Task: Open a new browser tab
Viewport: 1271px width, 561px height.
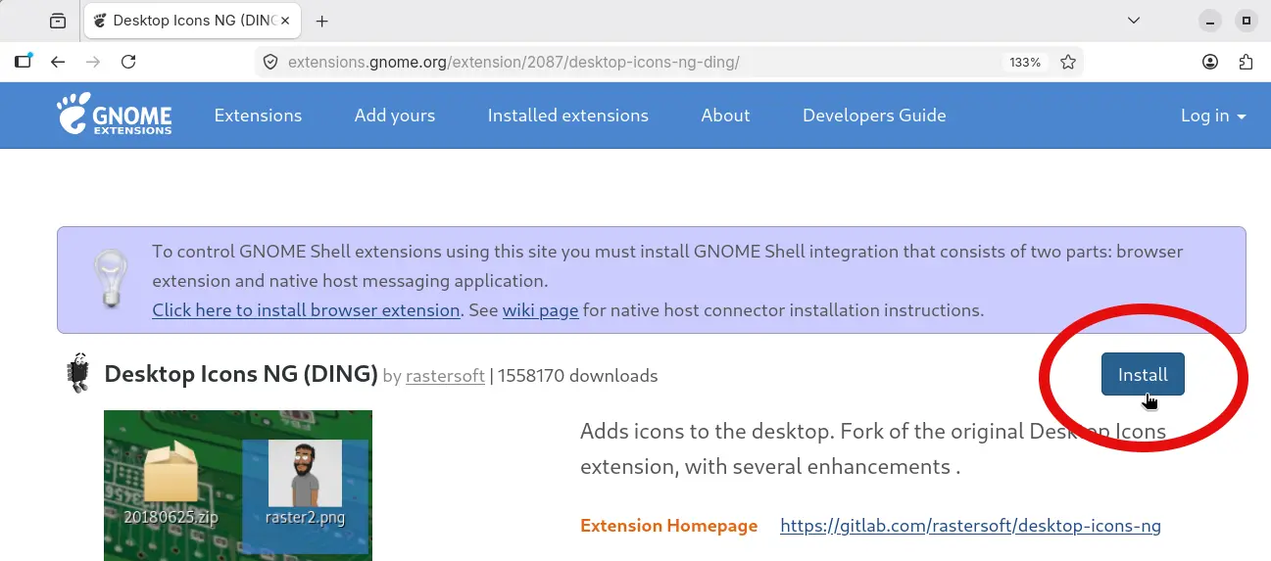Action: click(x=321, y=21)
